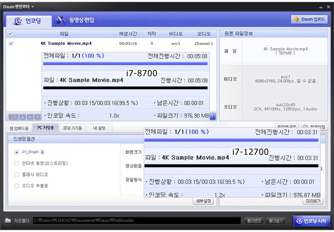The height and width of the screenshot is (232, 334).
Task: Open the Daum 팟인코더 title menu arrow
Action: [33, 6]
